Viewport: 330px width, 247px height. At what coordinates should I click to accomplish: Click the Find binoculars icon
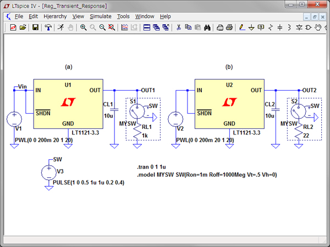coord(207,27)
